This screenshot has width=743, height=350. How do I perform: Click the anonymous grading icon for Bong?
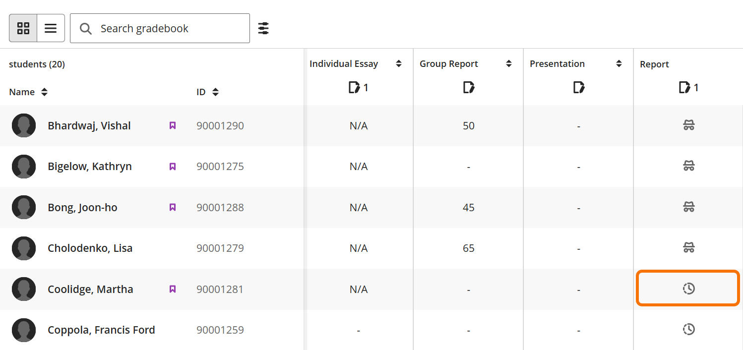(688, 207)
